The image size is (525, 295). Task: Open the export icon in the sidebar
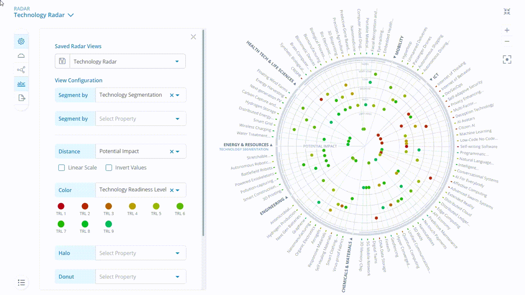point(21,98)
